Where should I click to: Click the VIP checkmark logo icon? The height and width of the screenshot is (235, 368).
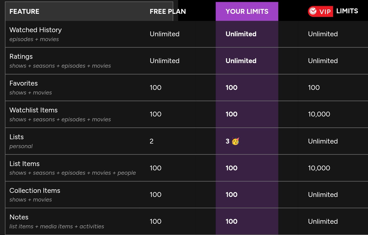313,11
